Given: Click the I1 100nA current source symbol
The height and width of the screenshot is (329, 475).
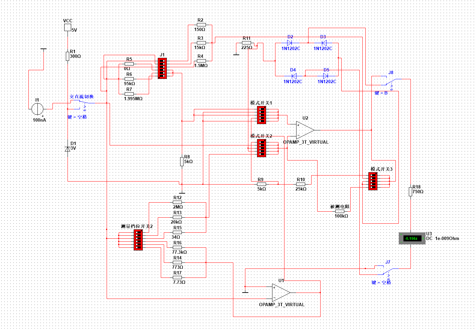Looking at the screenshot, I should (37, 109).
